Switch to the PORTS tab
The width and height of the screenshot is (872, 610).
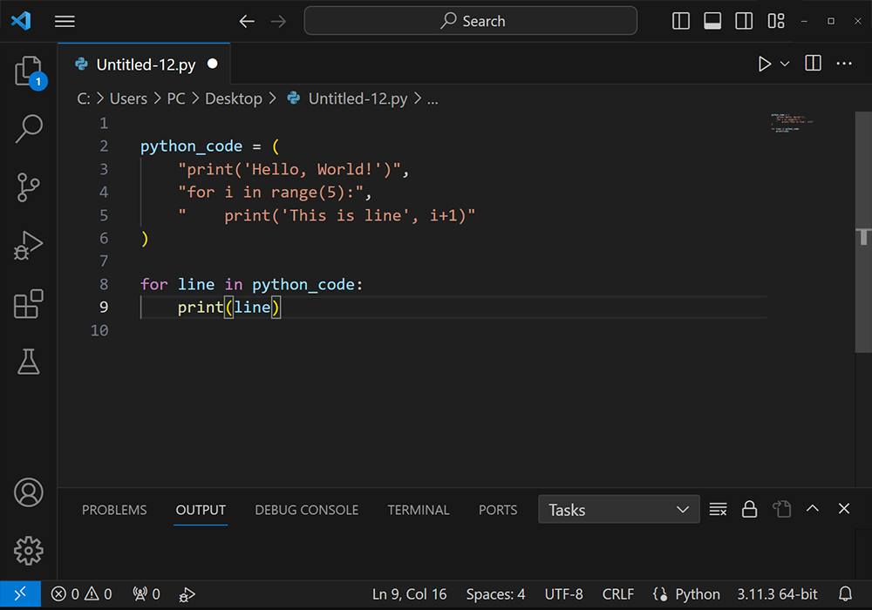(498, 510)
